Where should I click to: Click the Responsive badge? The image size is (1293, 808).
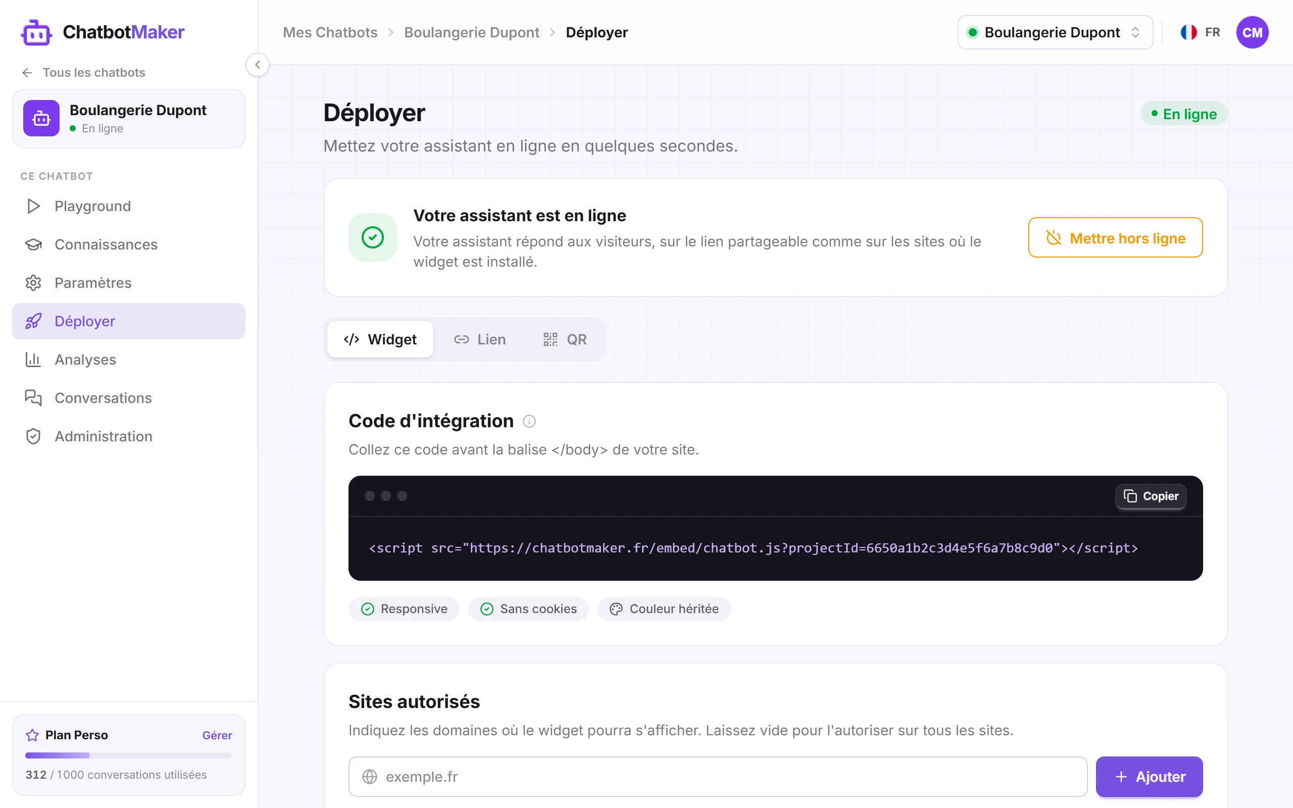coord(404,609)
